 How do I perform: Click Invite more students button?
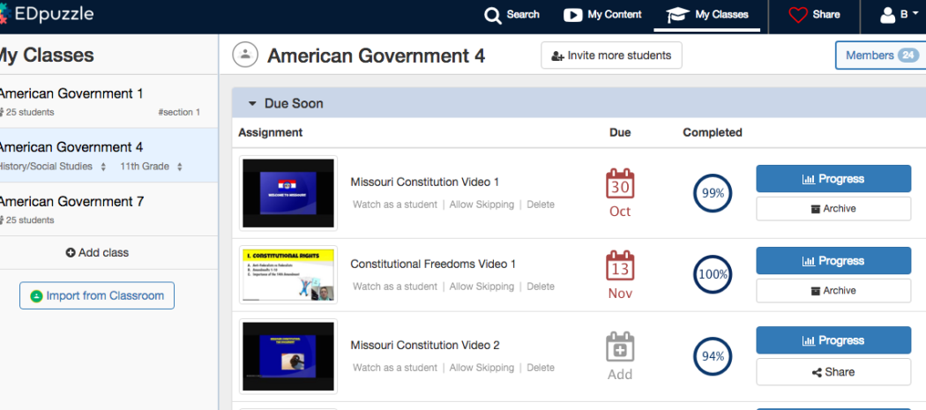(x=611, y=56)
